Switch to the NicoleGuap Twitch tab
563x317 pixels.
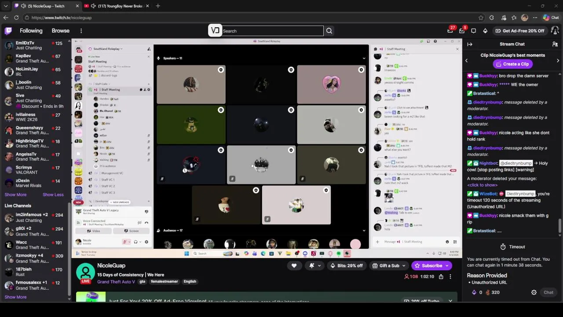[x=46, y=6]
